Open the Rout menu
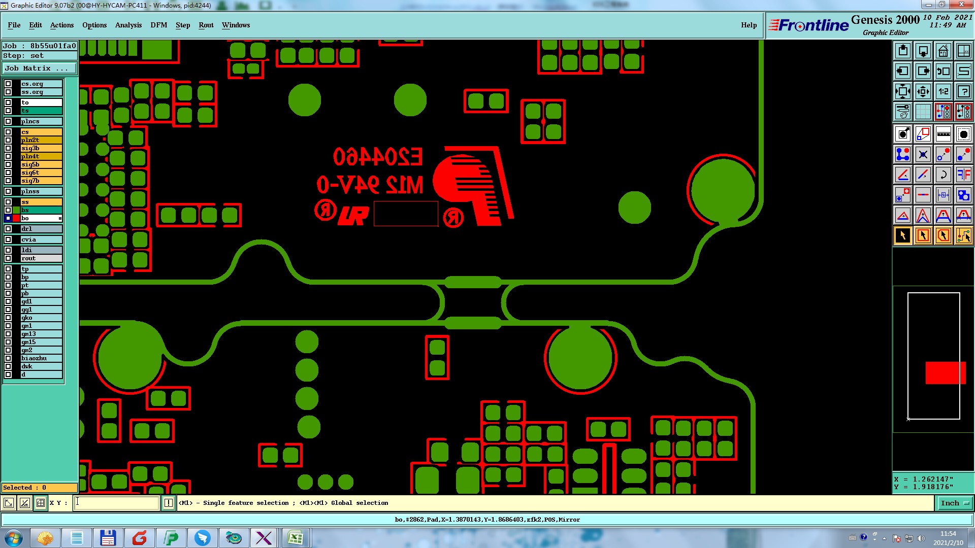The width and height of the screenshot is (975, 548). click(206, 25)
